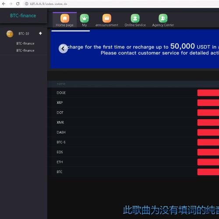The image size is (219, 219).
Task: Reload the page with refresh icon
Action: pyautogui.click(x=18, y=4)
